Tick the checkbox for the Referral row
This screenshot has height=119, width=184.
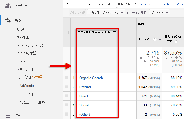pyautogui.click(x=66, y=87)
